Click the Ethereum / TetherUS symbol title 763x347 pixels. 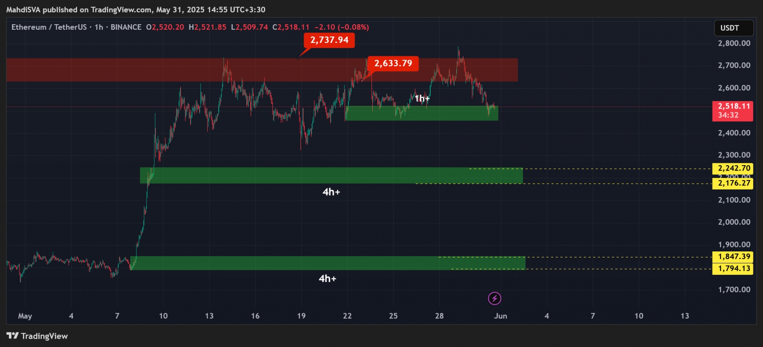49,27
